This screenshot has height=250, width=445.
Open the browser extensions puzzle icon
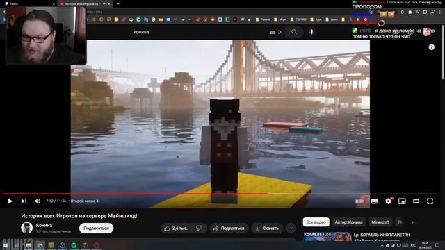[410, 12]
